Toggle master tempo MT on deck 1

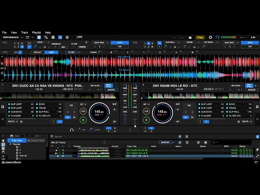[115, 122]
